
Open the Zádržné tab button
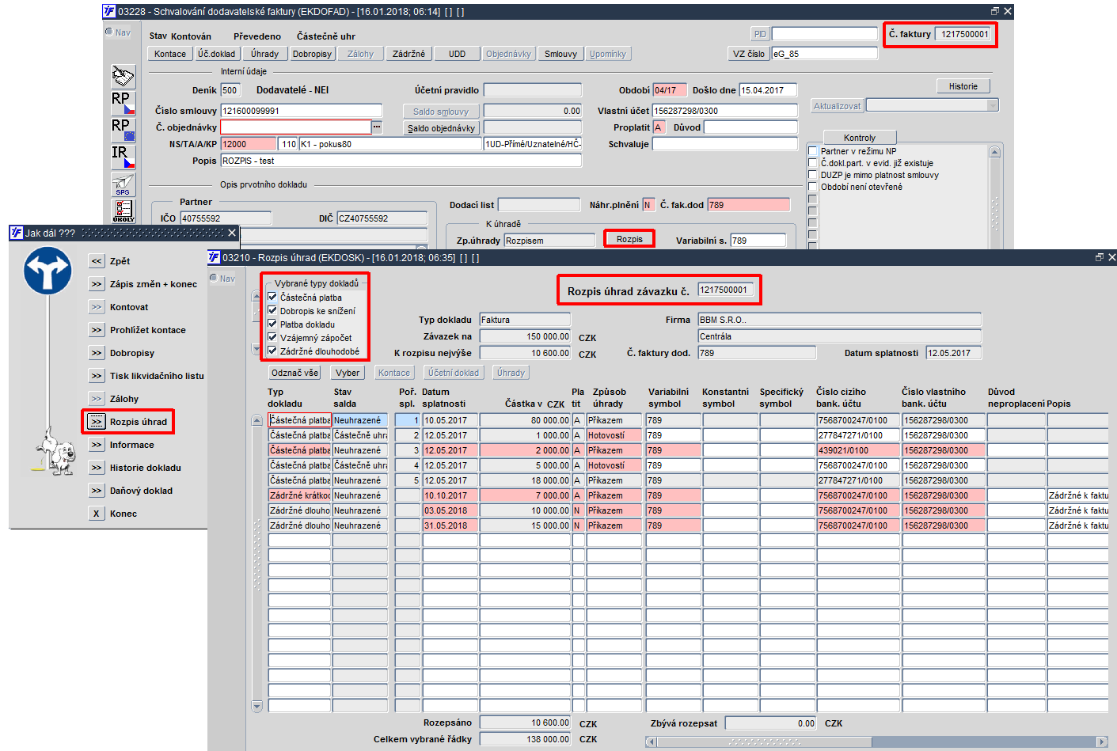408,54
